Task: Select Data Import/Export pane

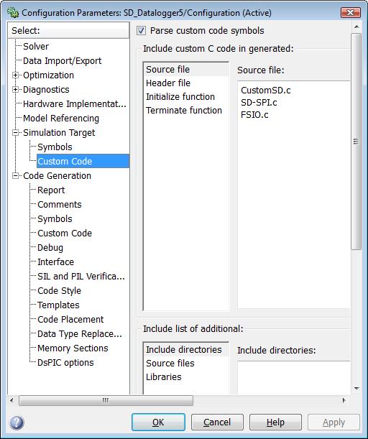Action: [63, 61]
